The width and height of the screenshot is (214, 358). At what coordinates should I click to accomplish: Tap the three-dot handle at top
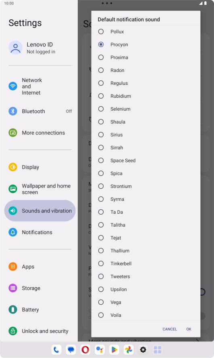tap(107, 3)
